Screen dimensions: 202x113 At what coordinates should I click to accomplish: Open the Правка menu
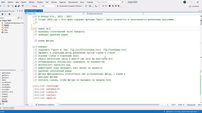point(10,2)
